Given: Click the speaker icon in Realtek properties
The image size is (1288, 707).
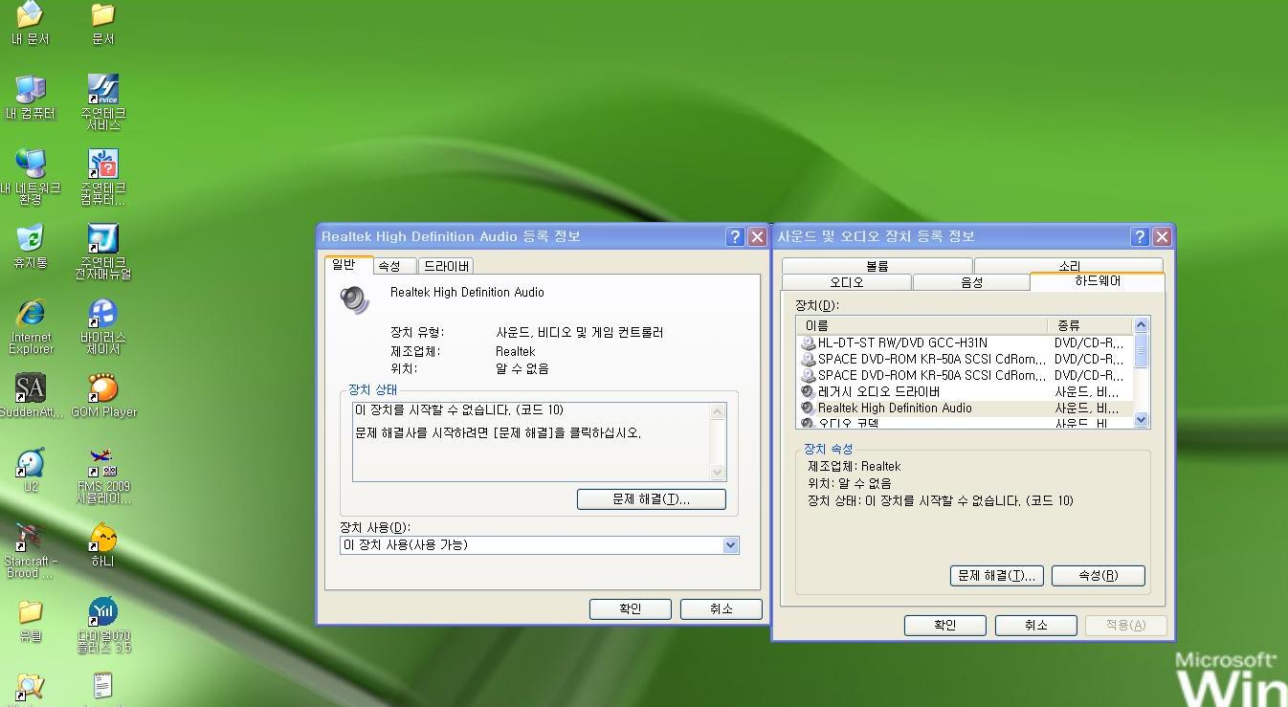Looking at the screenshot, I should [x=354, y=299].
